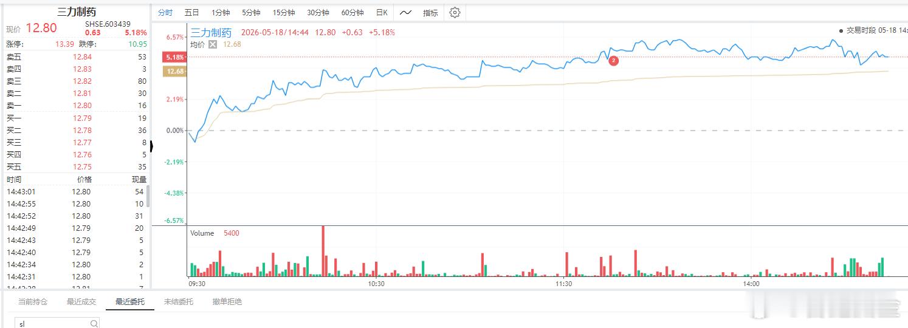Screen dimensions: 908x328
Task: Open the 当前持仓 tab
Action: coord(33,302)
